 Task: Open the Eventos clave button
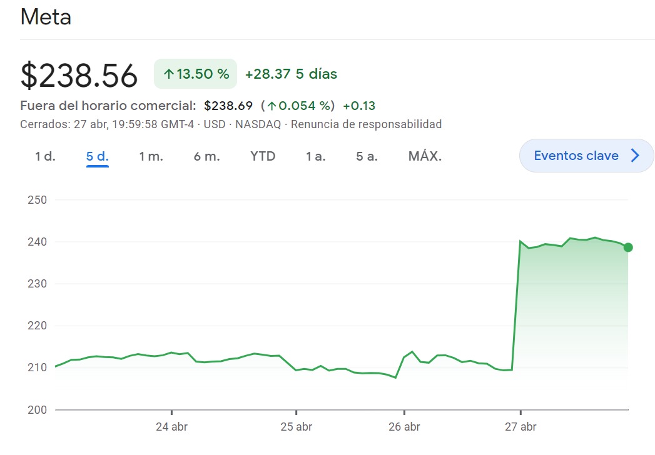coord(586,156)
